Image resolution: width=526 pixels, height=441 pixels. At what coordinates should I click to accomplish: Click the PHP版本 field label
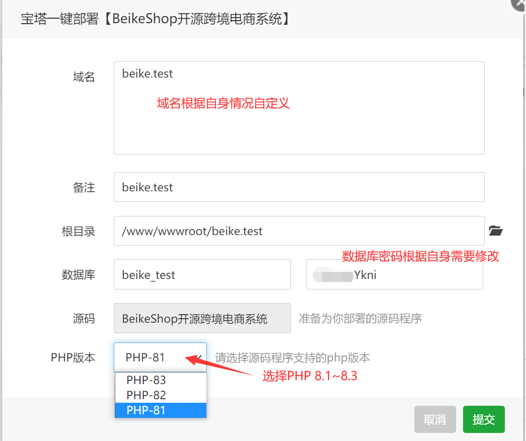pyautogui.click(x=73, y=358)
